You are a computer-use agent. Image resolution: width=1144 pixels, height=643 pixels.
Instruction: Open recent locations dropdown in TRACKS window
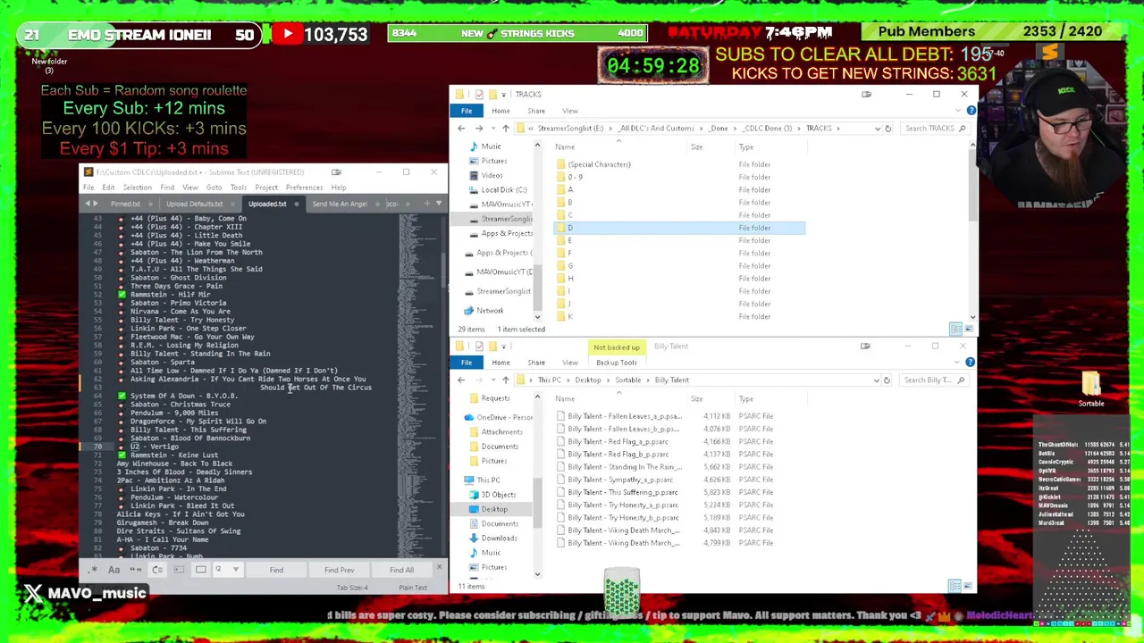[492, 129]
